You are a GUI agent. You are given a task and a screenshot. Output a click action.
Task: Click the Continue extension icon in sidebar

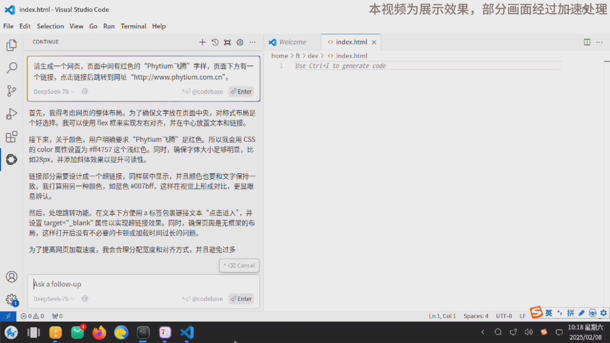pos(12,159)
